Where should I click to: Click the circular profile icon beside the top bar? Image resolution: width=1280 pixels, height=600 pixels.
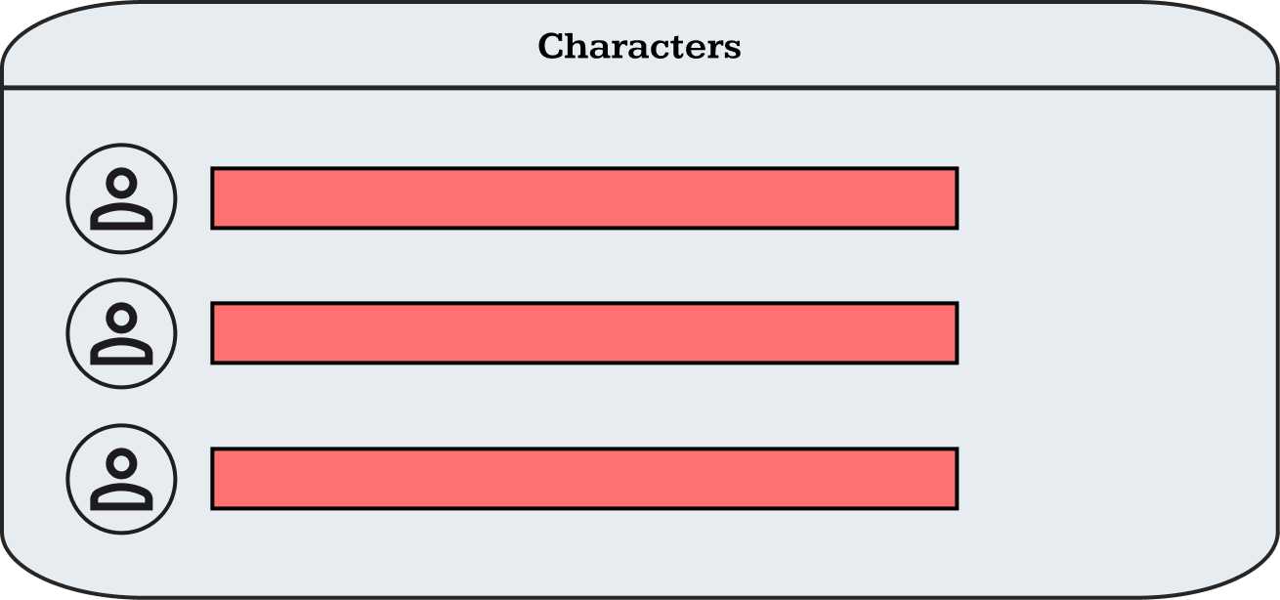[x=121, y=198]
